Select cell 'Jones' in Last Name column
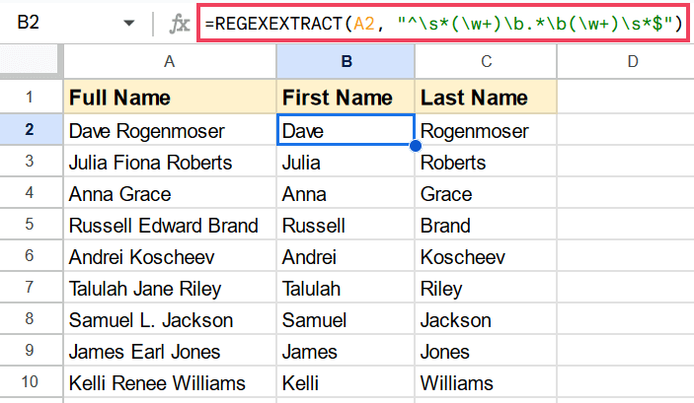The height and width of the screenshot is (403, 694). pos(486,350)
